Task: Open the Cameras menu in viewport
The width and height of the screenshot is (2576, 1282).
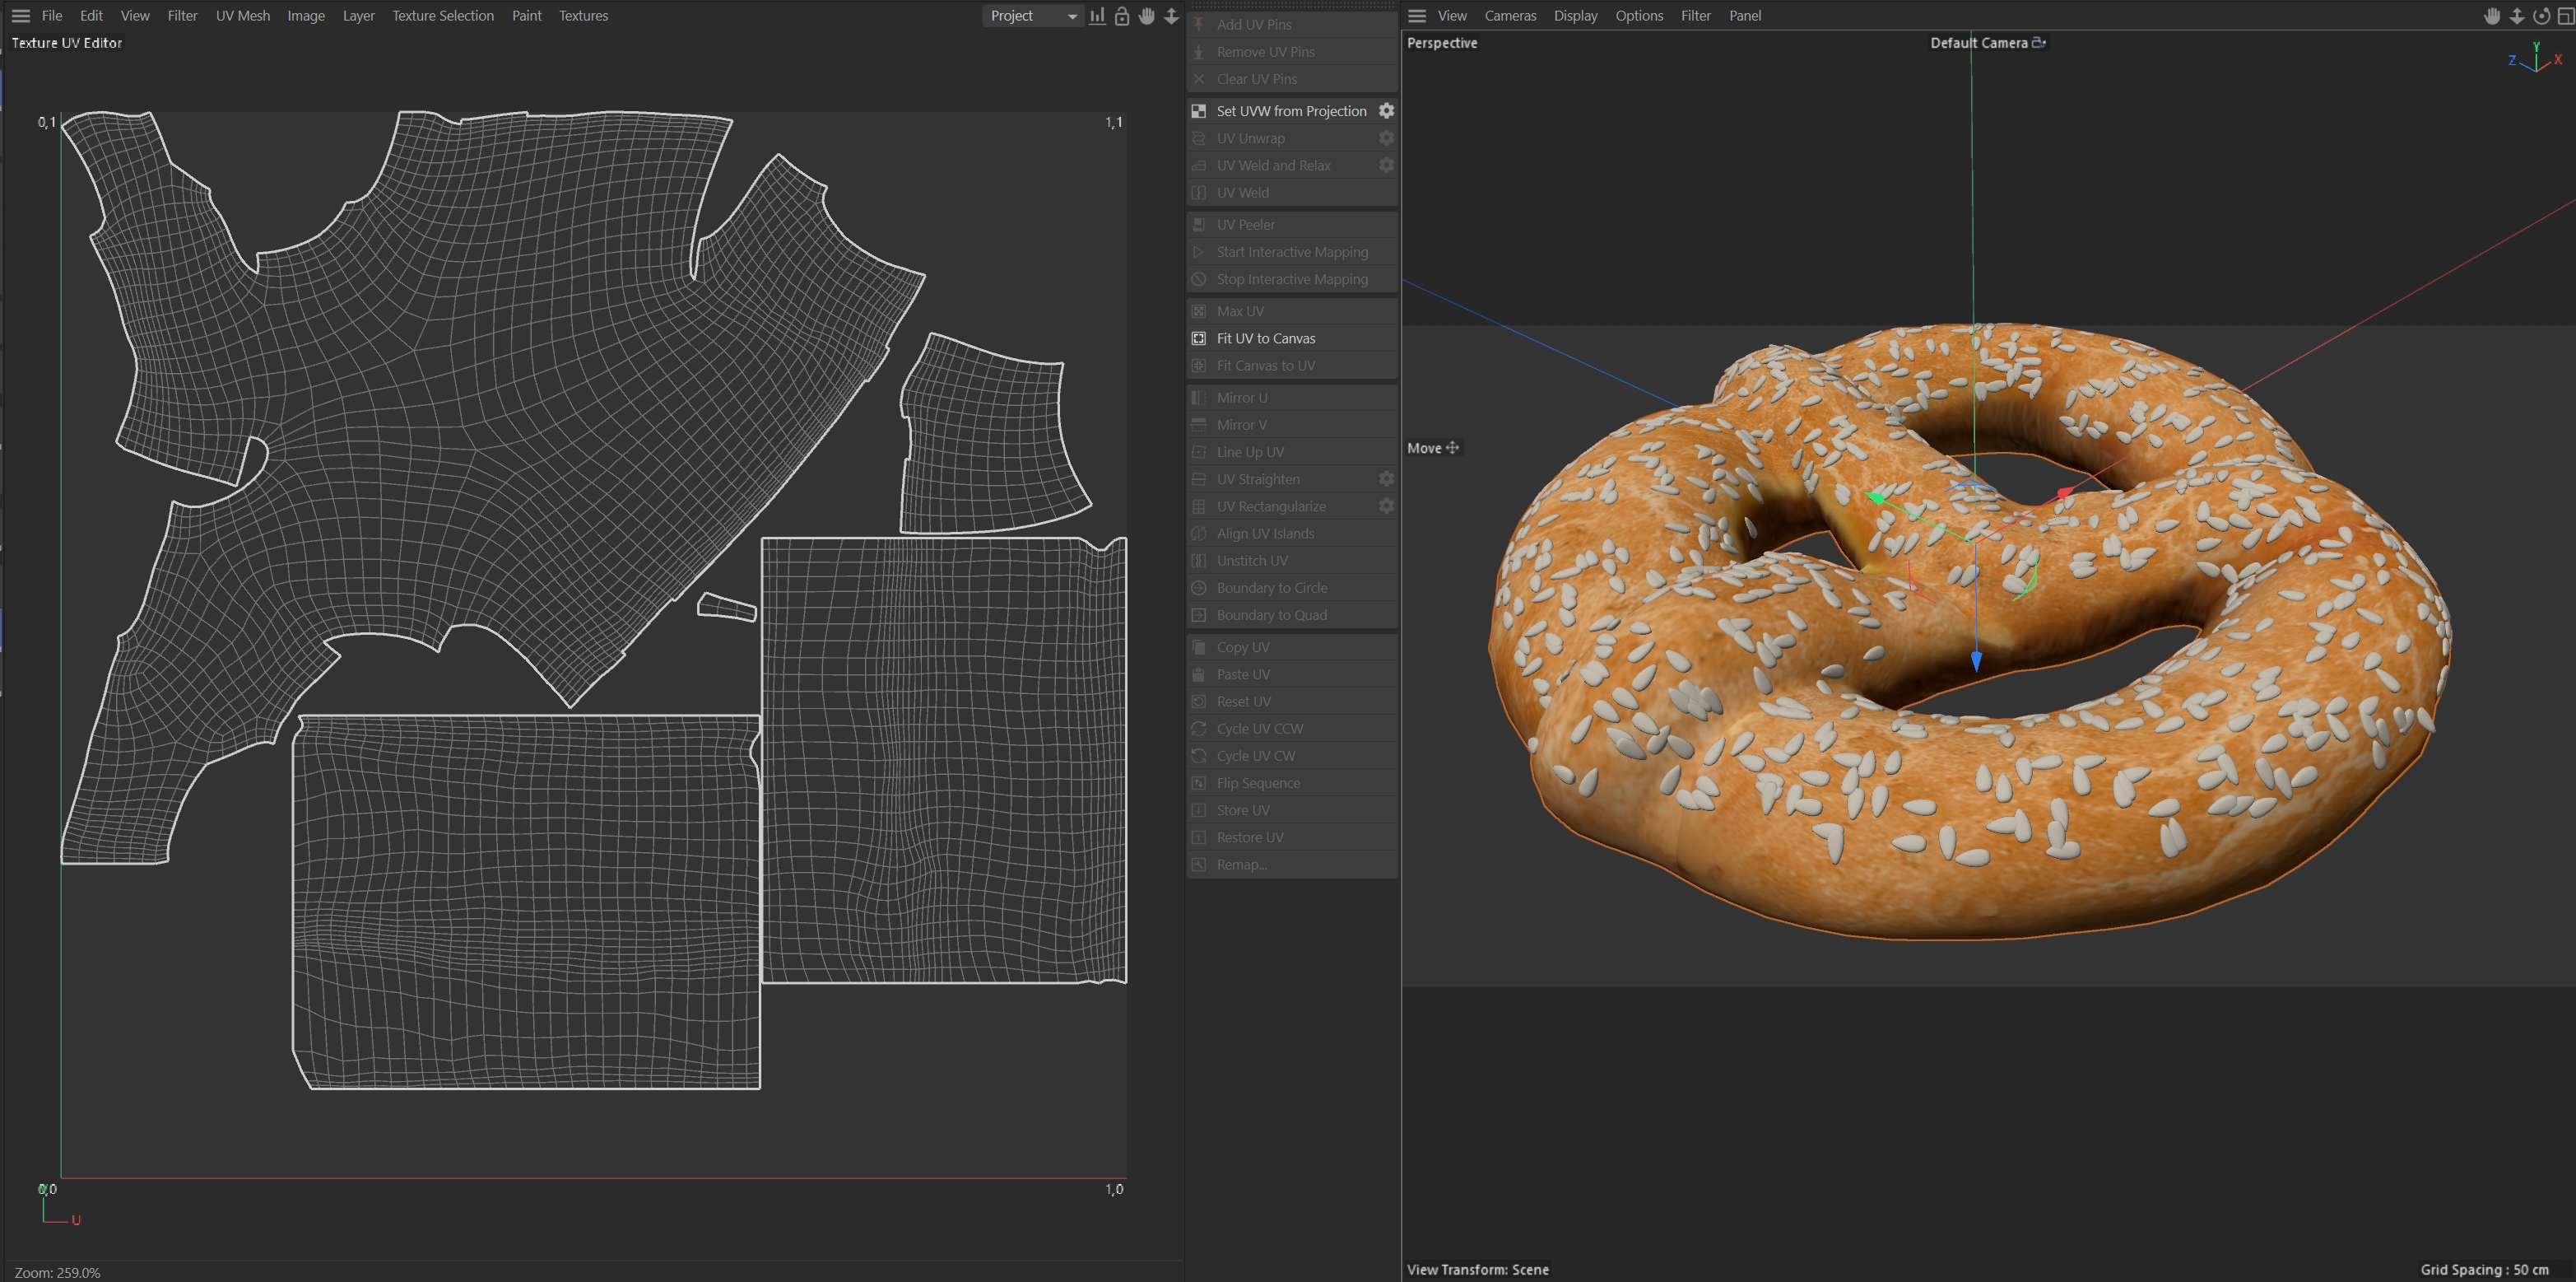Action: (1509, 16)
